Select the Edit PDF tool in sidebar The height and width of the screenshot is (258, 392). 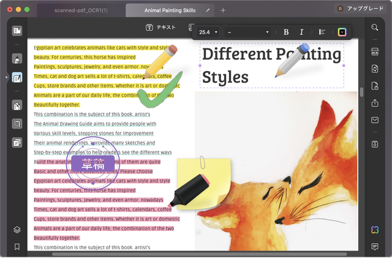point(17,78)
